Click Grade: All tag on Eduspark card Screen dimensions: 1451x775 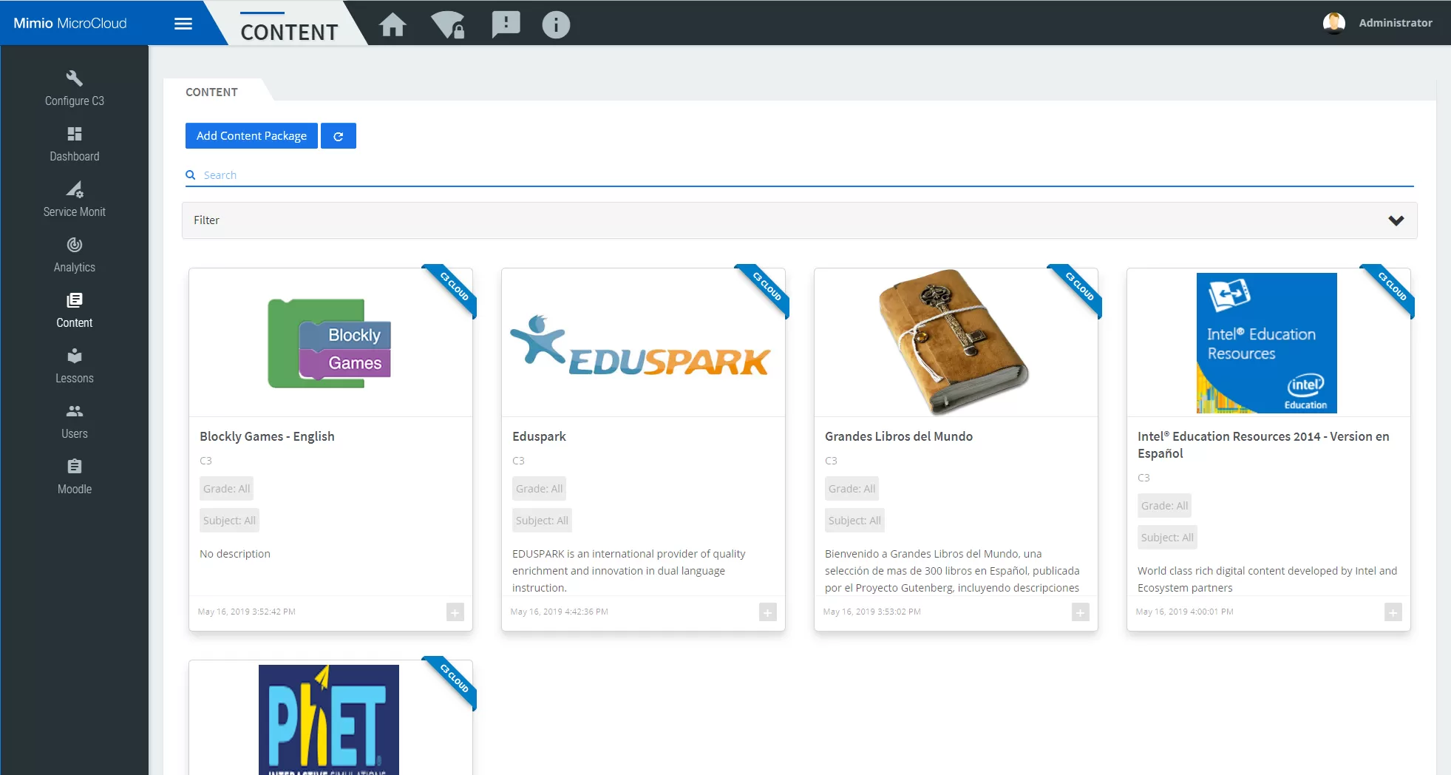click(x=540, y=489)
